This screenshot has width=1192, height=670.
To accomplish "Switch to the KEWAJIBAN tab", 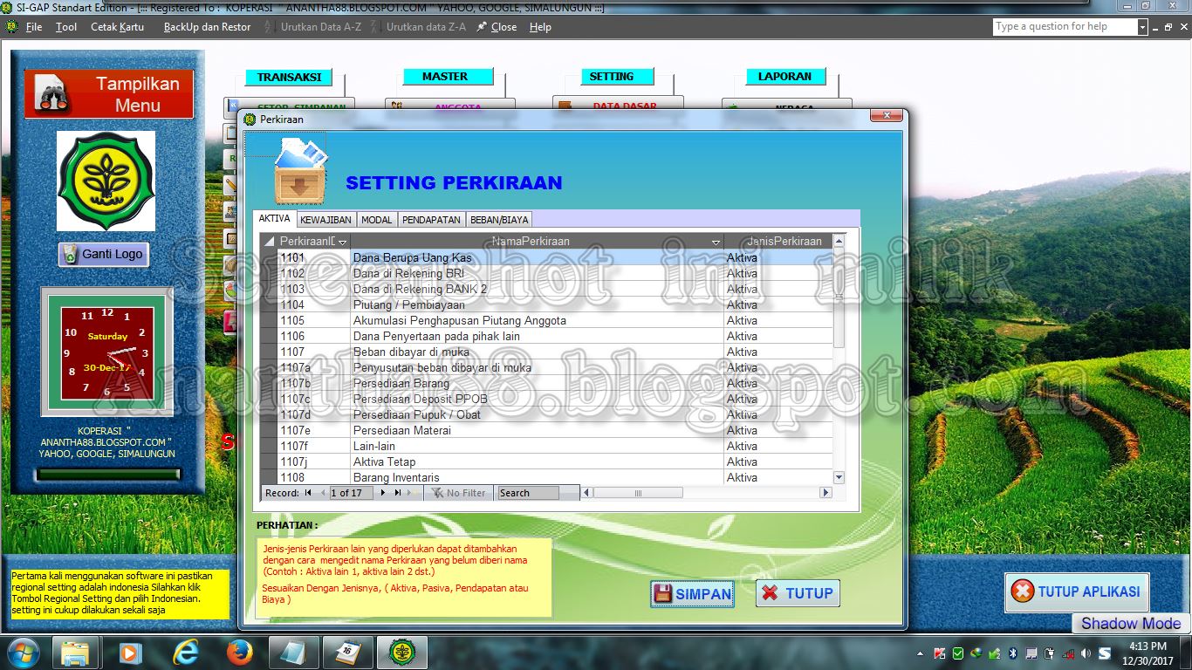I will (x=325, y=220).
